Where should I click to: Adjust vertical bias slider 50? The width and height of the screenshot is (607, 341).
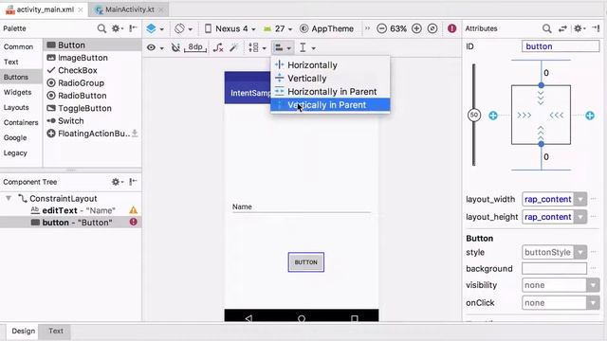(474, 115)
